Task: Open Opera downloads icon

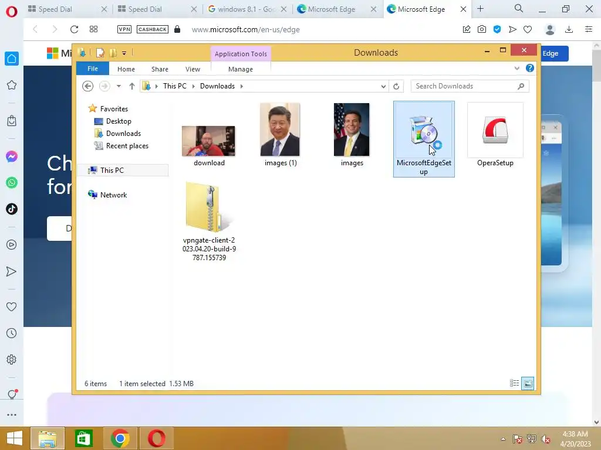Action: (x=569, y=29)
